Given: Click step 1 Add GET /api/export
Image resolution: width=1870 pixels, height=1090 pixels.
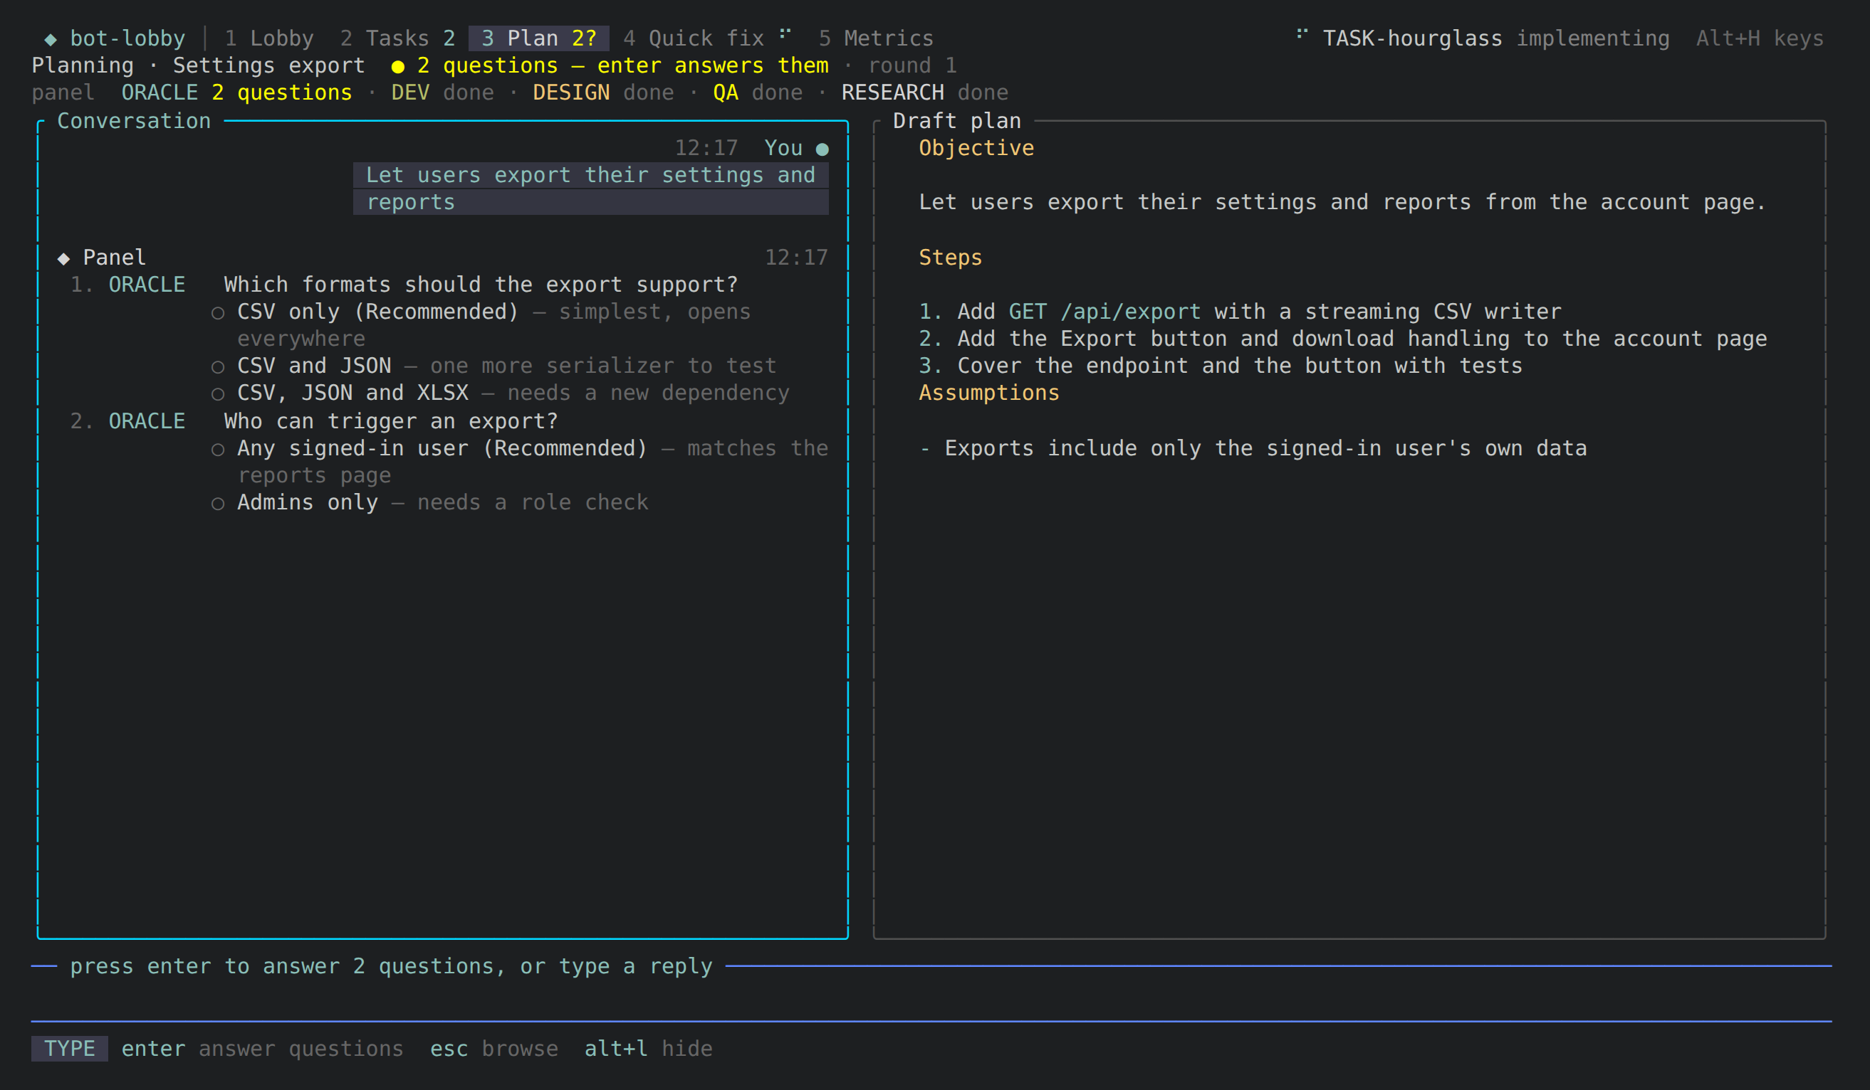Looking at the screenshot, I should (x=1240, y=312).
